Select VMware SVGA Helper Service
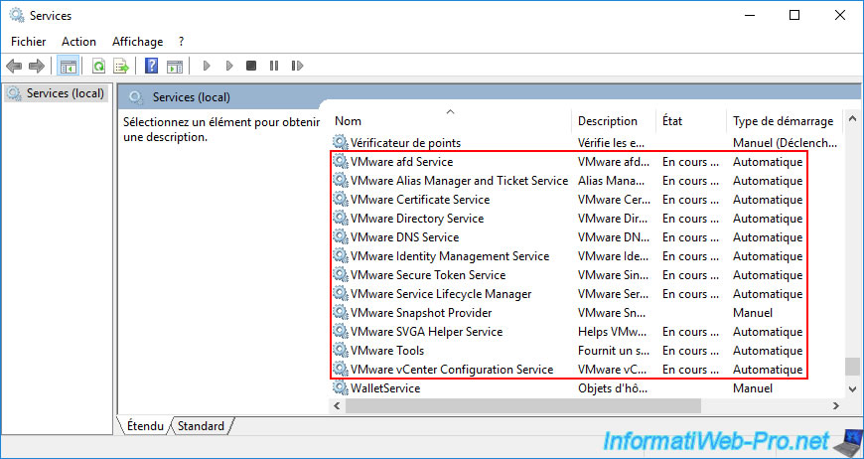The image size is (864, 459). (x=586, y=332)
